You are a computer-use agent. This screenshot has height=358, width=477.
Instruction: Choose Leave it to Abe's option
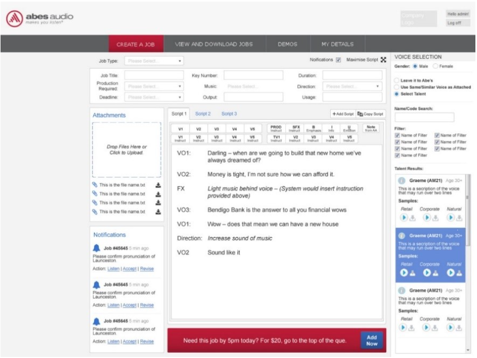click(397, 80)
